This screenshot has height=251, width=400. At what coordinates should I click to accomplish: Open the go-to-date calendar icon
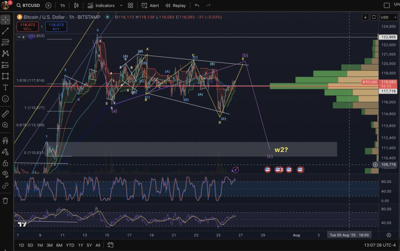(x=110, y=245)
